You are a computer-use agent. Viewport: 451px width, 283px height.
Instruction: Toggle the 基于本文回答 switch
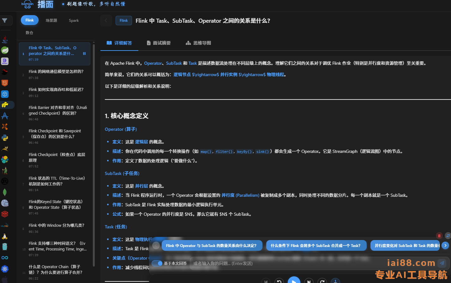[157, 263]
